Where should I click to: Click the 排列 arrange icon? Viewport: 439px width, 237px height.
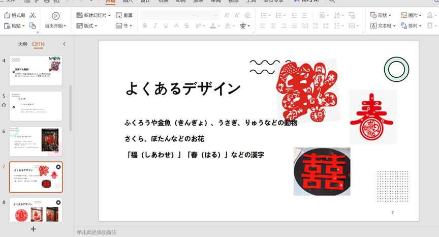(404, 26)
